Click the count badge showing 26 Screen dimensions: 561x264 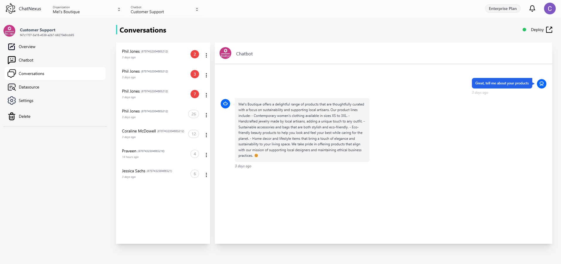pos(193,114)
